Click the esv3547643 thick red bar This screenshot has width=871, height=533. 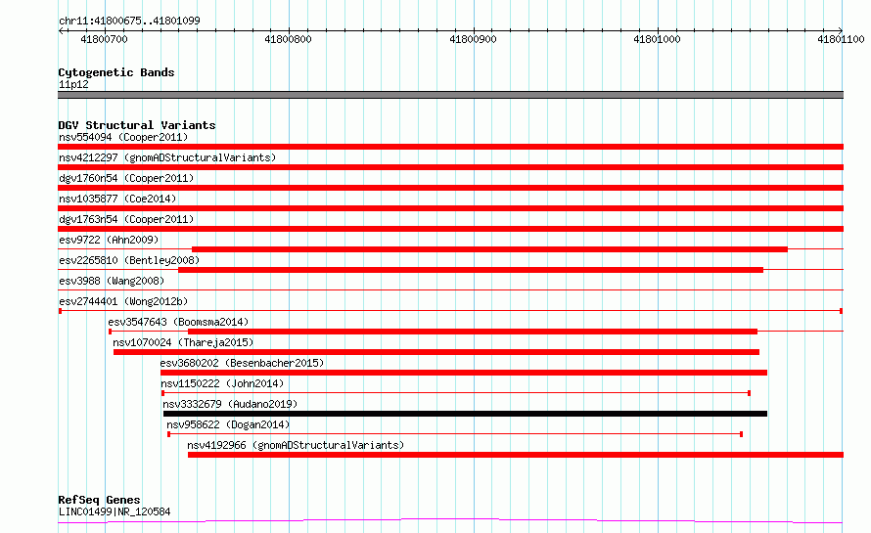point(473,332)
